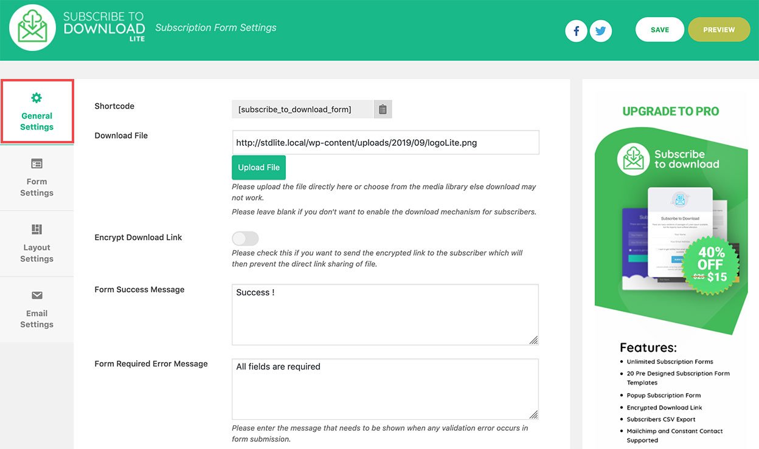Open the plugin's Facebook page icon
The width and height of the screenshot is (759, 449).
tap(576, 30)
